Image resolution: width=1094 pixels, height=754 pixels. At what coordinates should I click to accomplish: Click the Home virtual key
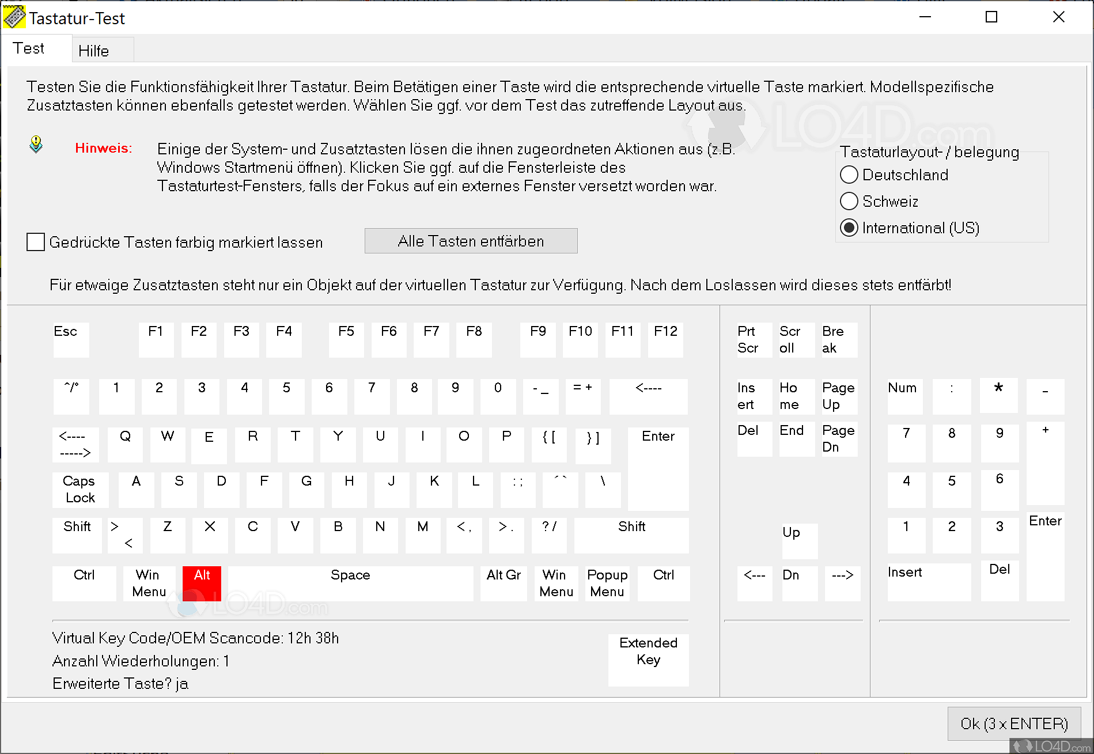coord(797,396)
